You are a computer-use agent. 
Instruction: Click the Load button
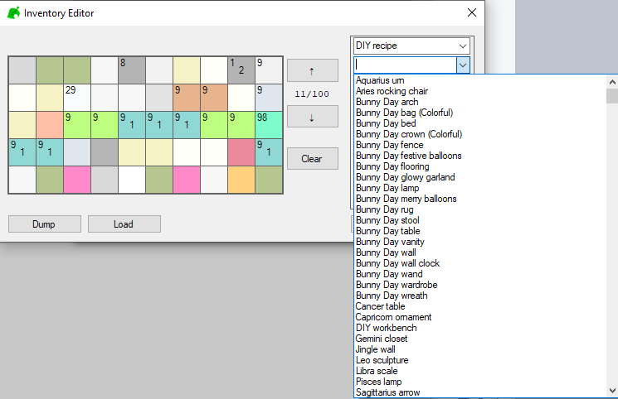point(124,224)
